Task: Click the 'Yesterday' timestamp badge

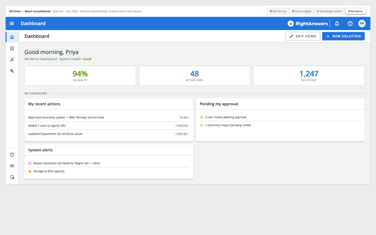Action: click(x=182, y=126)
